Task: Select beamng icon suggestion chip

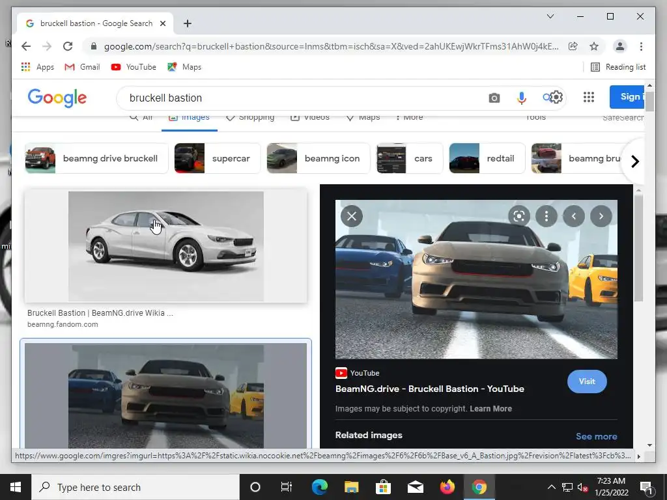Action: 318,158
